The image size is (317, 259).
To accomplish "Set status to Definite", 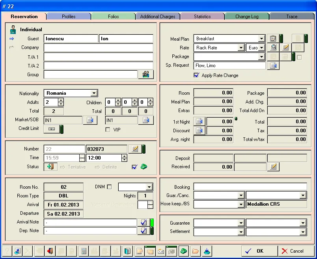I will pos(106,167).
